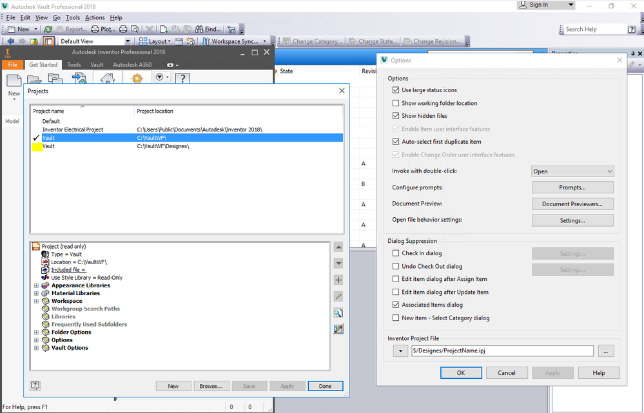
Task: Open the File menu in Vault
Action: click(11, 17)
